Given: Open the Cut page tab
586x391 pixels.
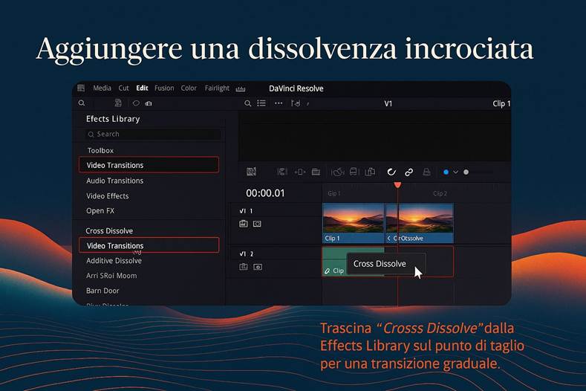Looking at the screenshot, I should point(124,88).
